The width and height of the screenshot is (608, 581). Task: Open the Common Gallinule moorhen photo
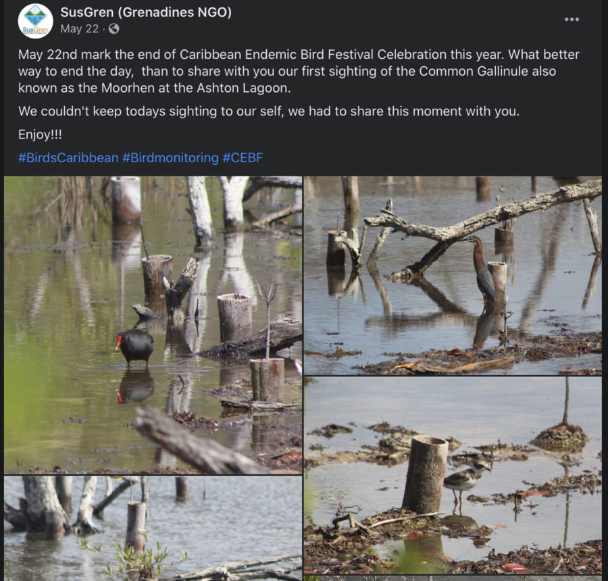(x=153, y=325)
